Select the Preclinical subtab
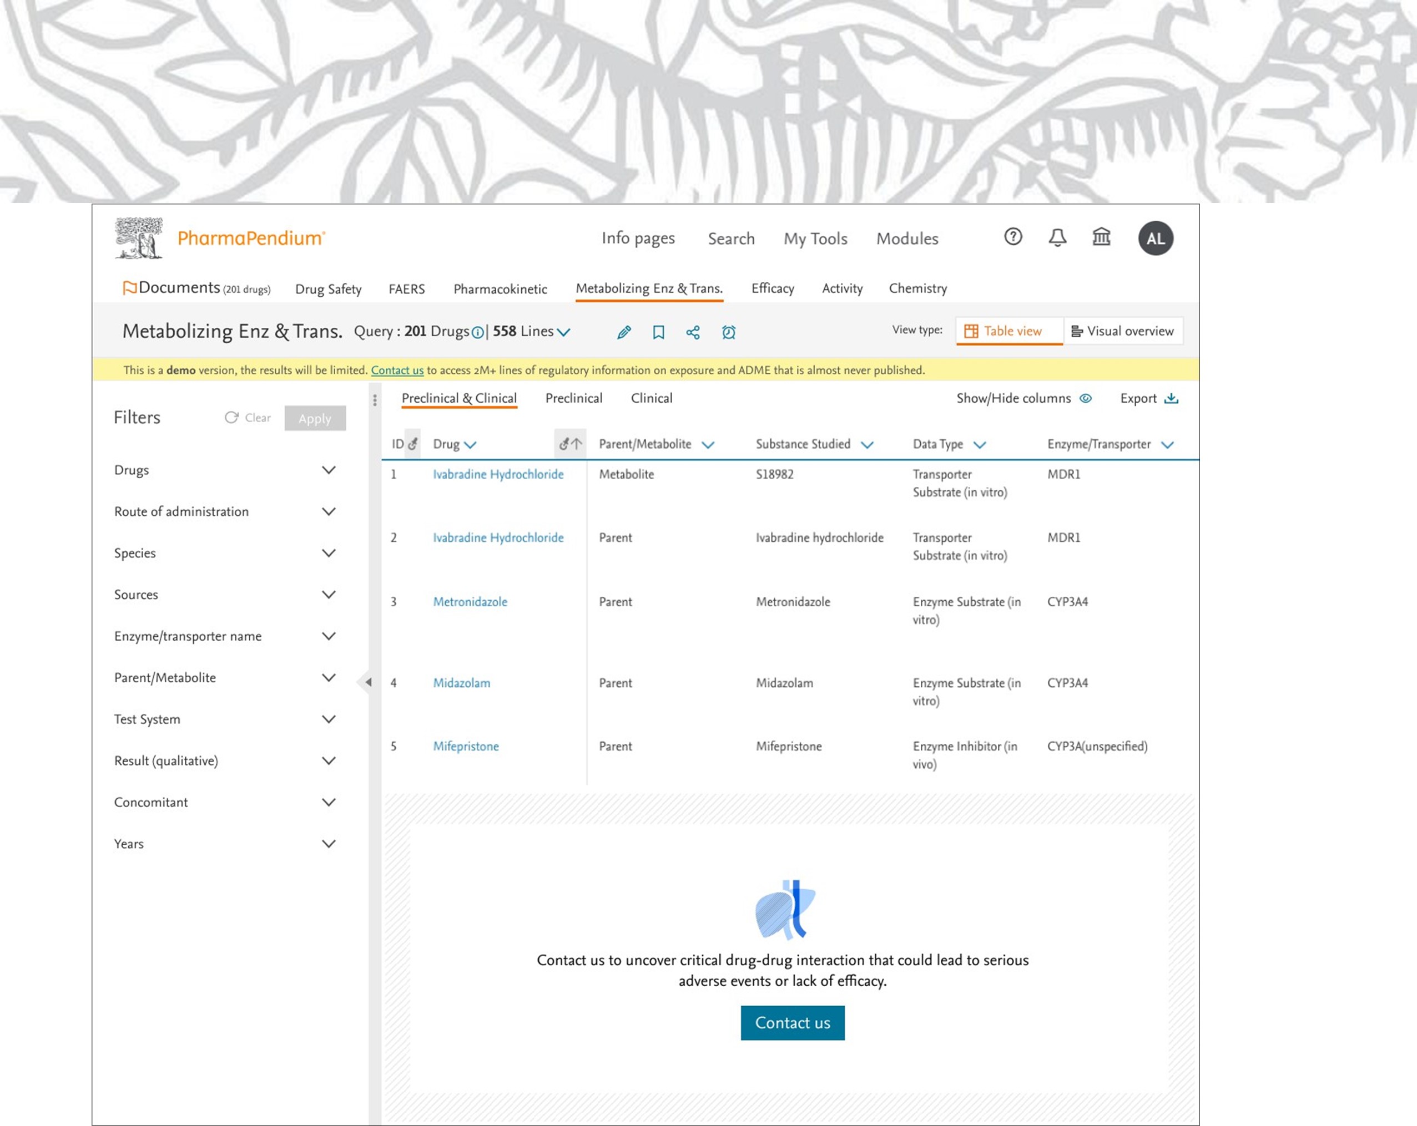Viewport: 1417px width, 1126px height. tap(573, 398)
